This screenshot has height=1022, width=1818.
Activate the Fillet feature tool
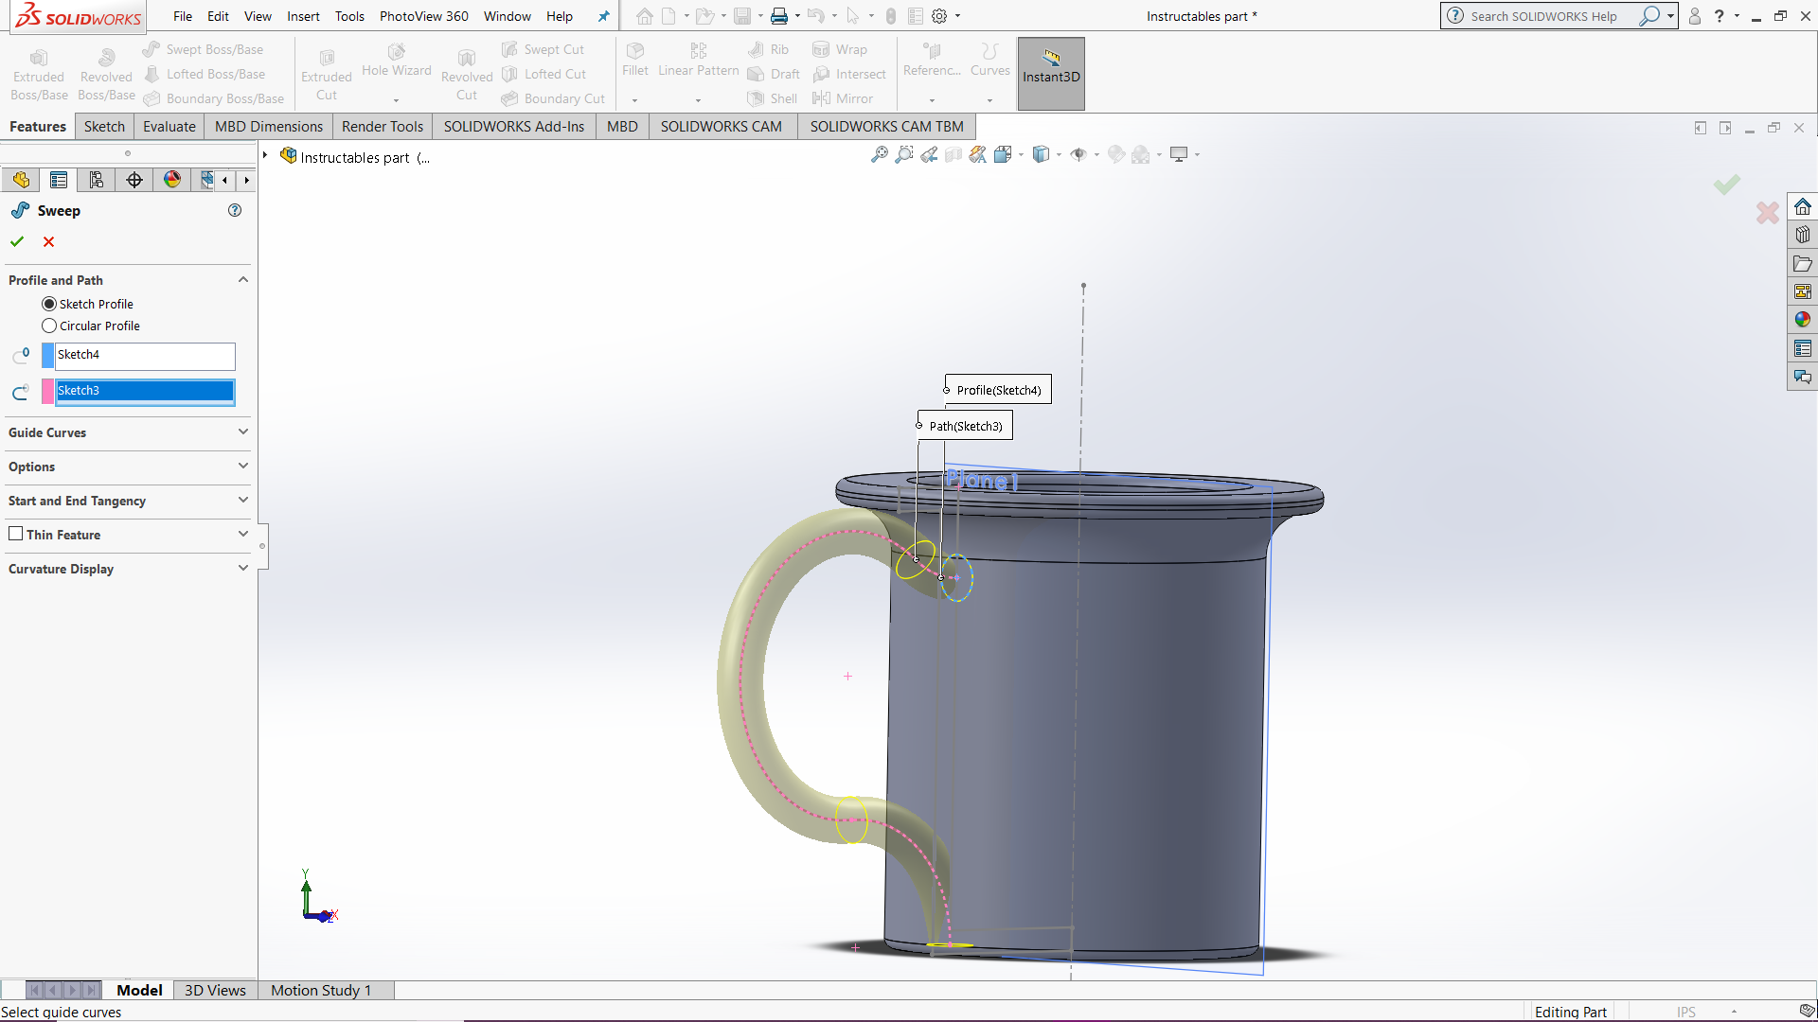click(634, 60)
